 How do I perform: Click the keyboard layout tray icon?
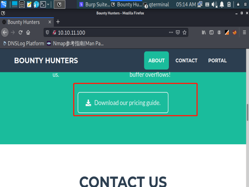coord(207,4)
